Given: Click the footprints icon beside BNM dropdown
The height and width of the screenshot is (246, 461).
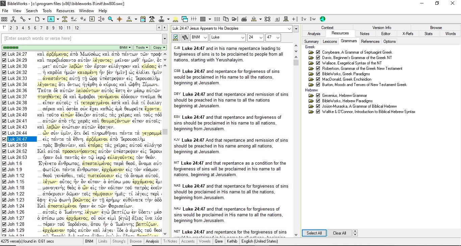Looking at the screenshot, I should click(x=184, y=37).
